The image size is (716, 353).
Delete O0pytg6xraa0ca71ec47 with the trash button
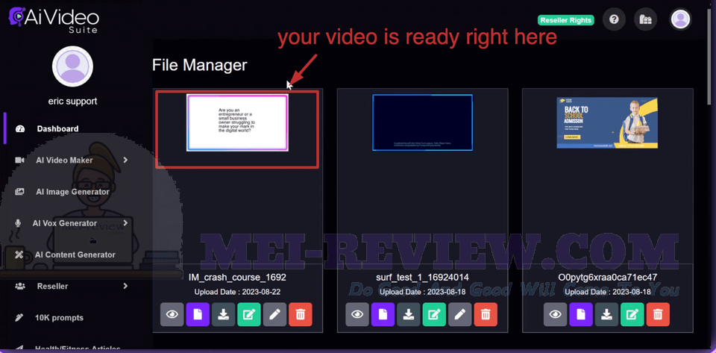point(658,314)
